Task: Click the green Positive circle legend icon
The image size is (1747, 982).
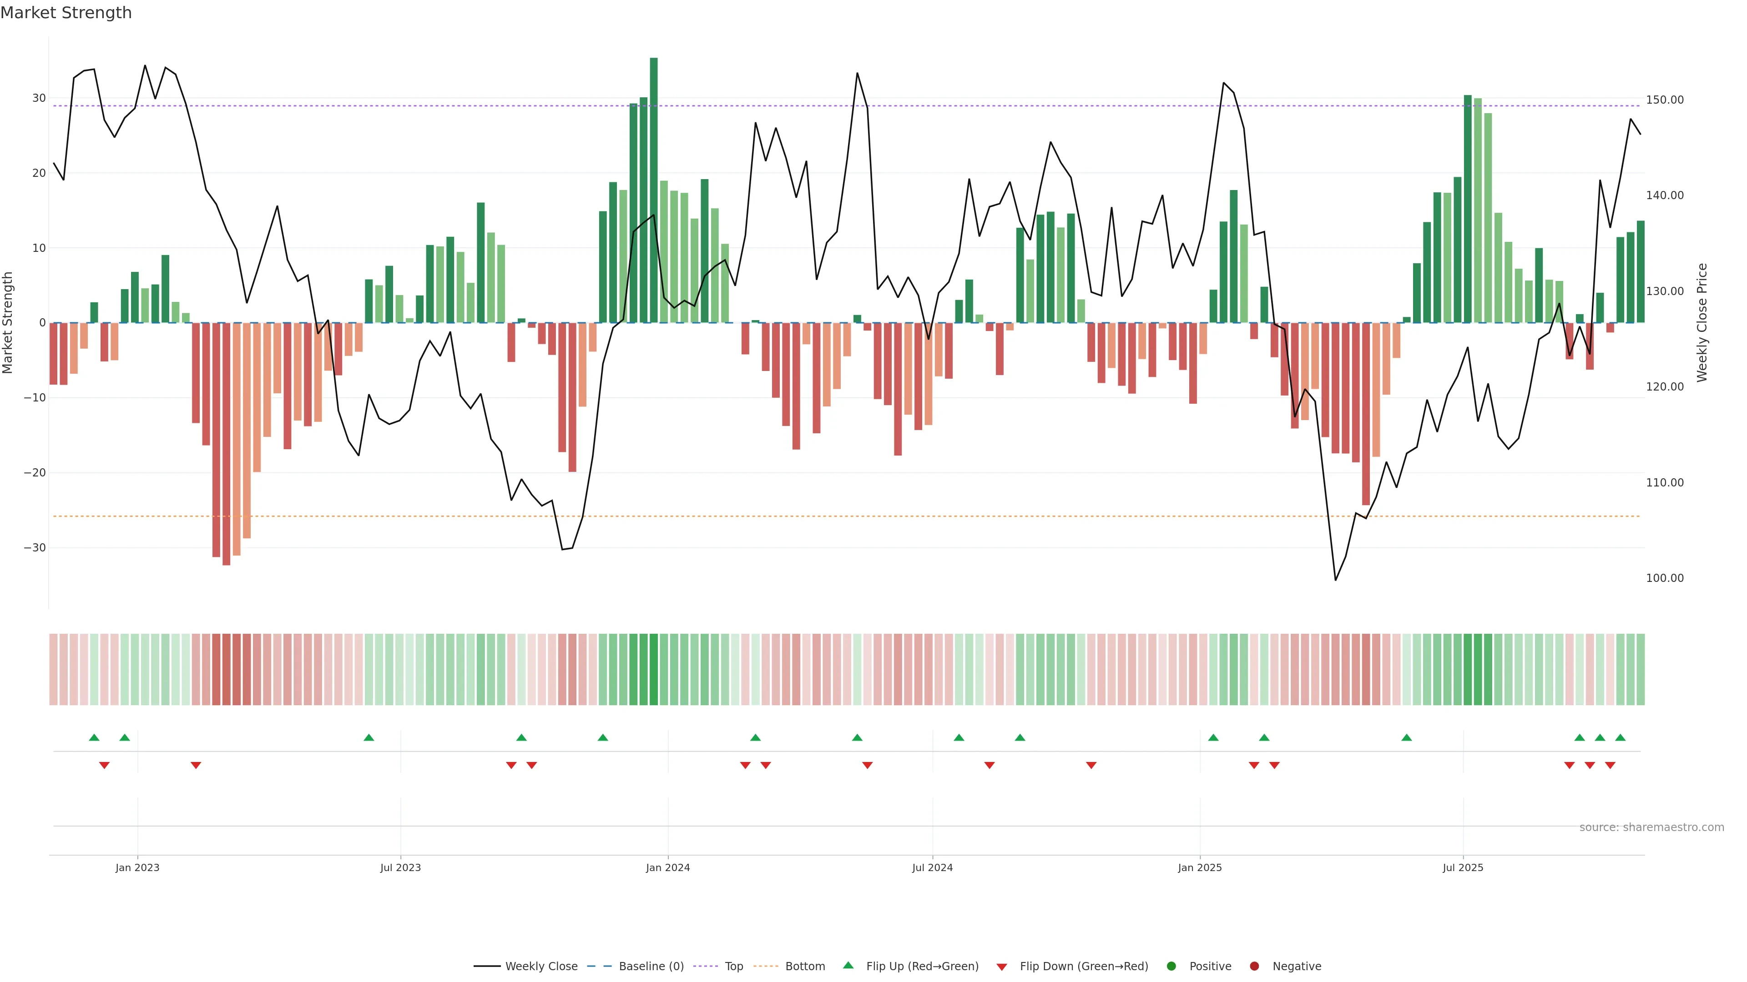Action: (x=1171, y=966)
